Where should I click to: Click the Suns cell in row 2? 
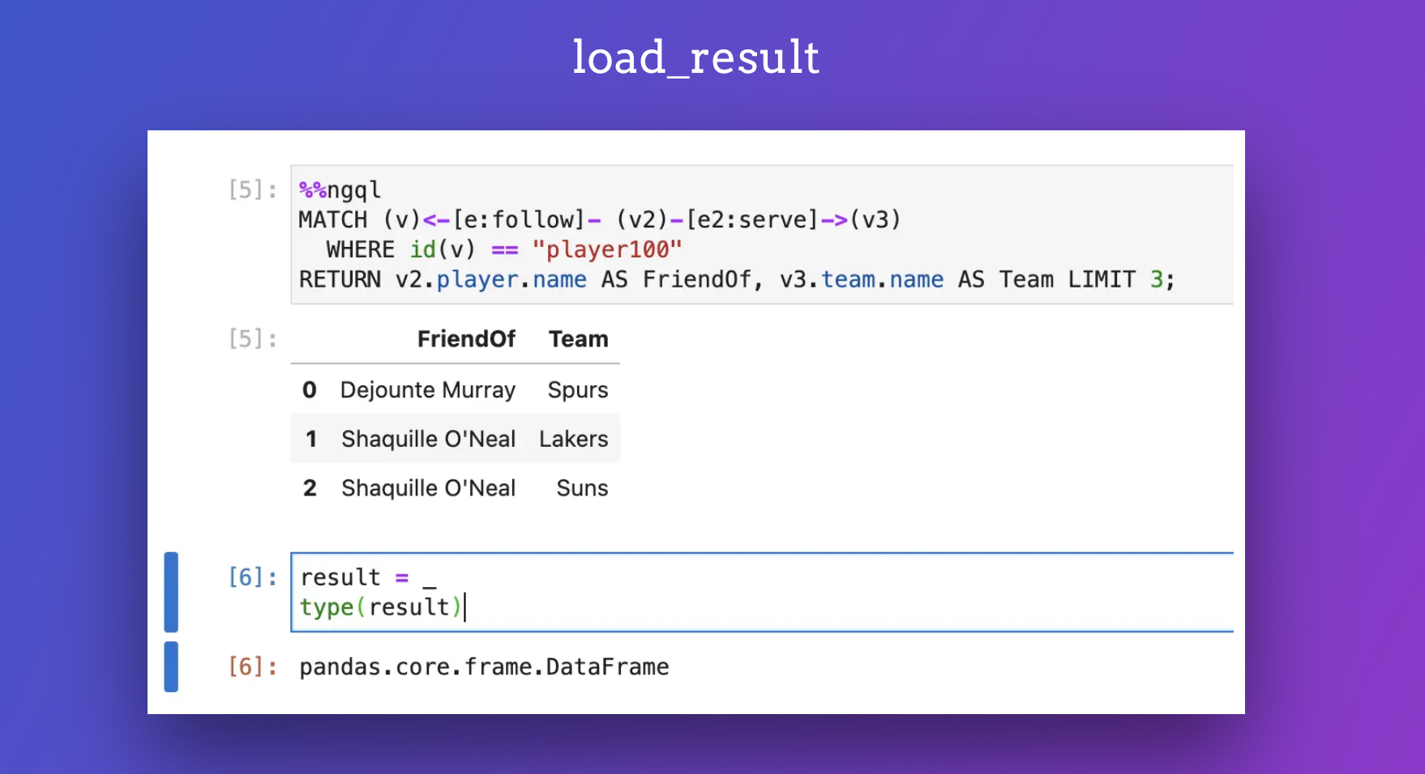click(581, 487)
